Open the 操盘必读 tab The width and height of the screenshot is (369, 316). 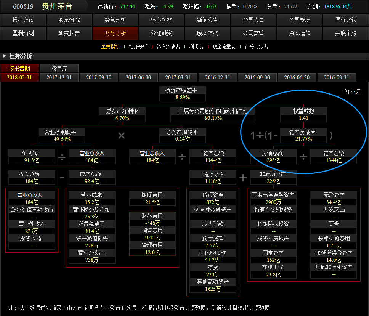click(23, 20)
